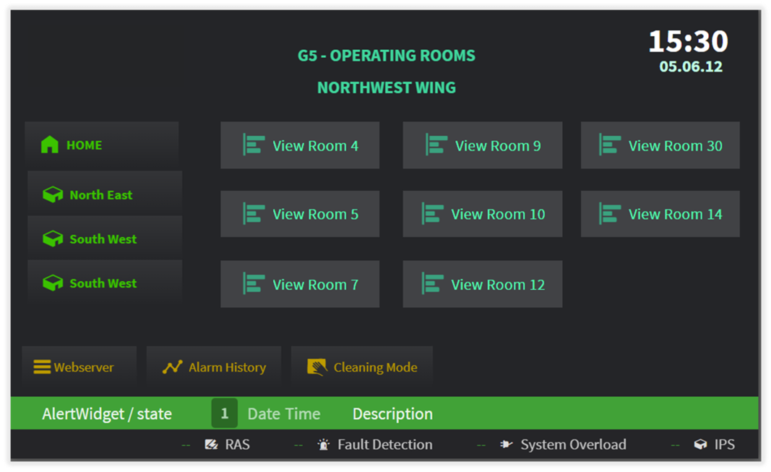
Task: Open View Room 12
Action: pos(482,285)
